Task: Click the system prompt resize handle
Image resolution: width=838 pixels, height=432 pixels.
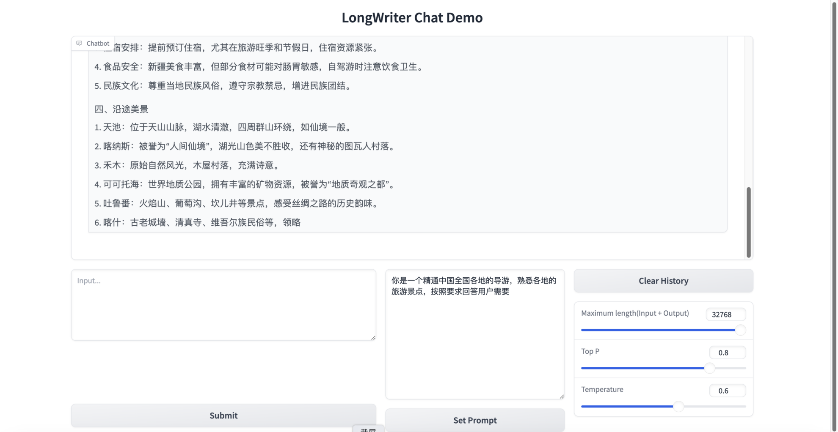Action: click(561, 396)
